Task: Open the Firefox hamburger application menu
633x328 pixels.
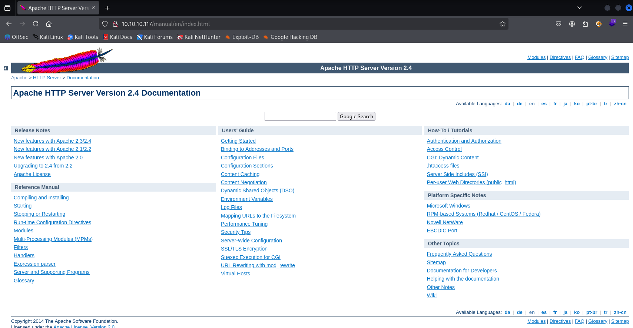Action: click(x=625, y=24)
